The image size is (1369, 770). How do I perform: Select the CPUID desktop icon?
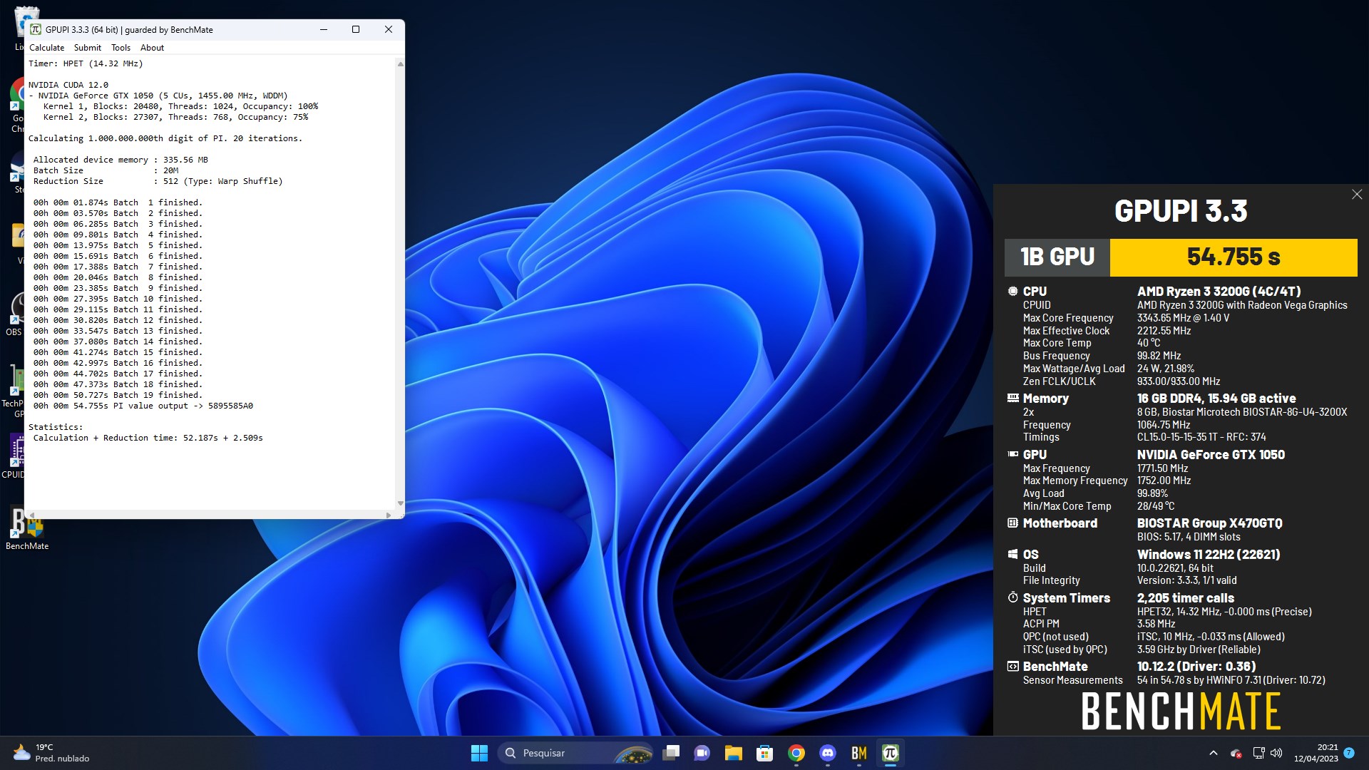click(13, 456)
